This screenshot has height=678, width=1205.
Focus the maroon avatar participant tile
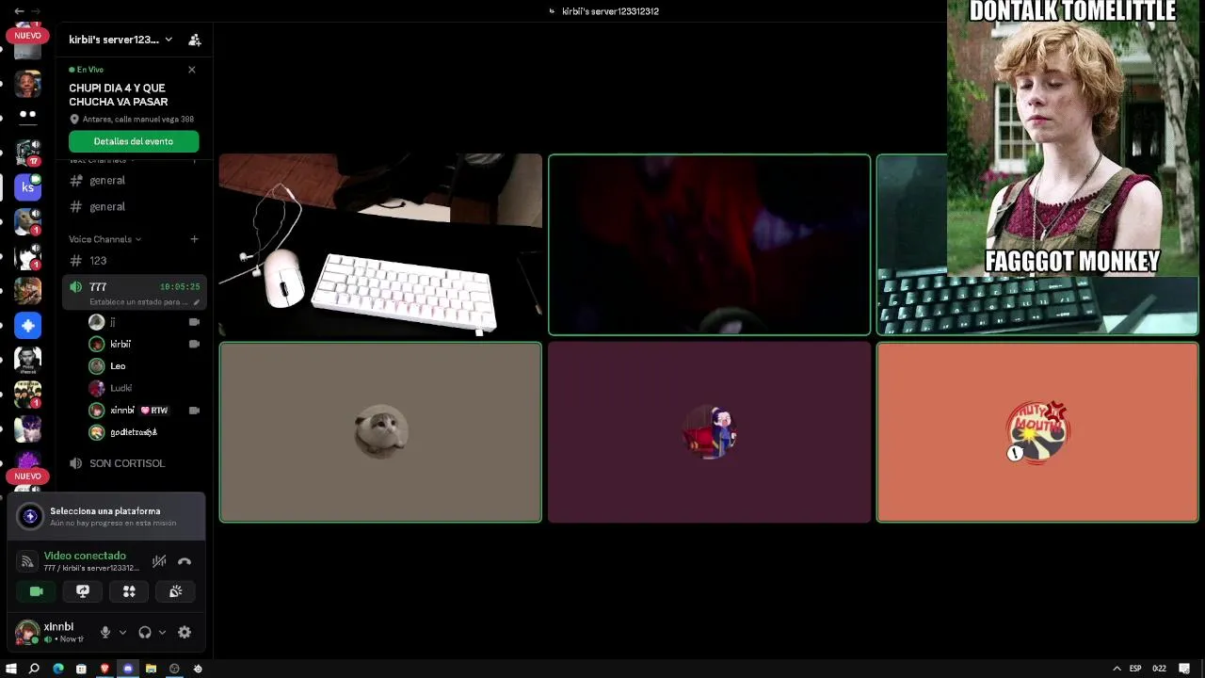710,431
